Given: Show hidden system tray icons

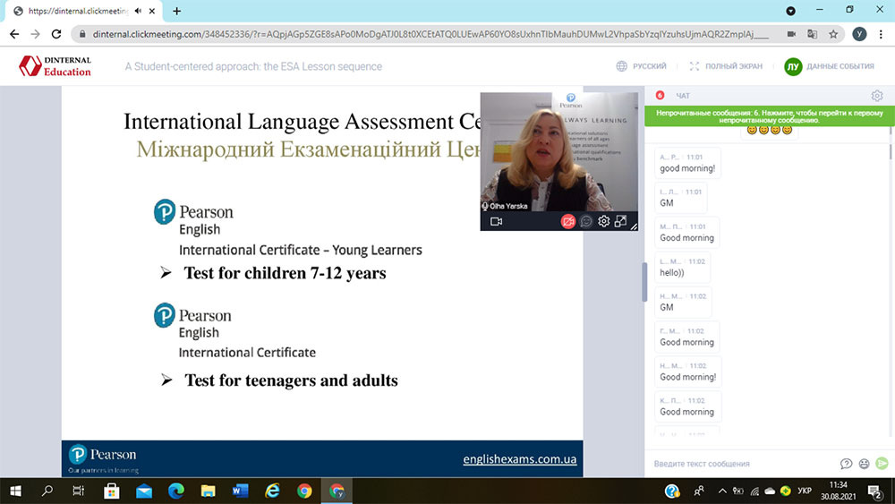Looking at the screenshot, I should pyautogui.click(x=722, y=491).
